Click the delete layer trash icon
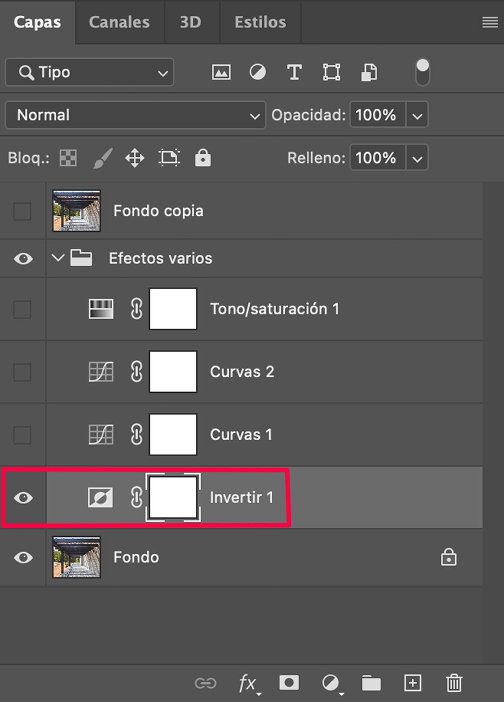504x702 pixels. click(454, 683)
